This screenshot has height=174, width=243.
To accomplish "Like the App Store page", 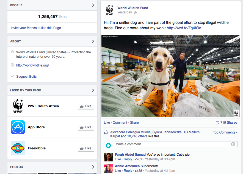I will [86, 127].
